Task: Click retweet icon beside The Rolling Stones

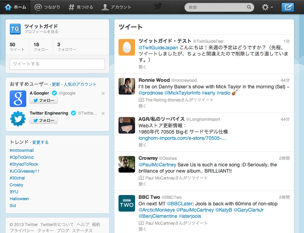Action: pos(141,100)
